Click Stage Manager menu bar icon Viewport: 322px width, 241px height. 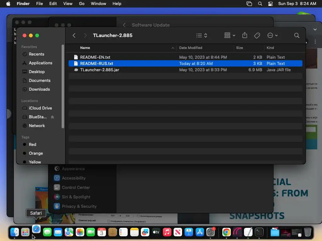pos(249,4)
